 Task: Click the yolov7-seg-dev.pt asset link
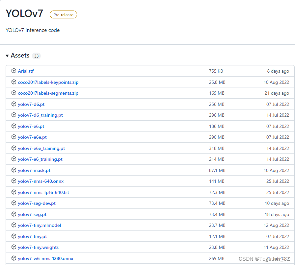pyautogui.click(x=37, y=203)
